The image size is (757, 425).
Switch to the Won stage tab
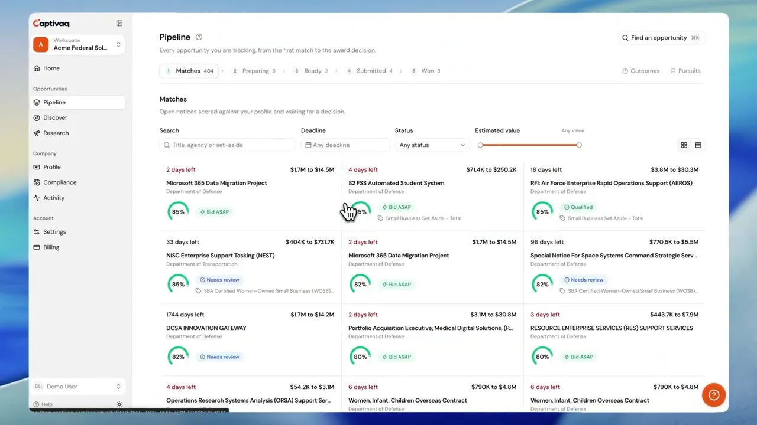(x=426, y=71)
